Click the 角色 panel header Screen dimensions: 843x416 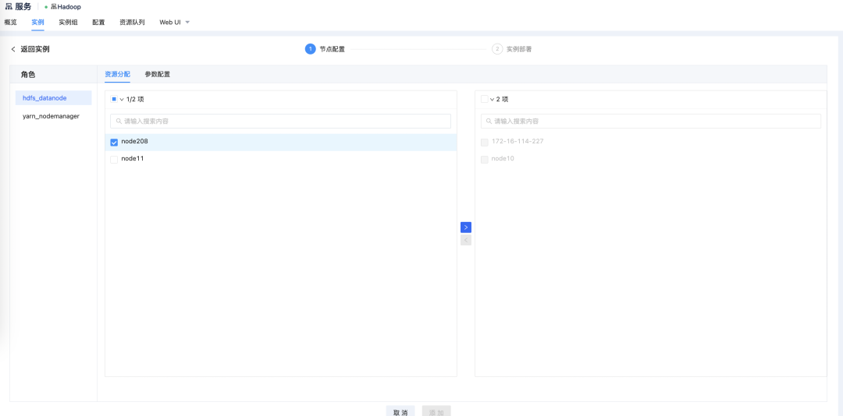pos(28,74)
